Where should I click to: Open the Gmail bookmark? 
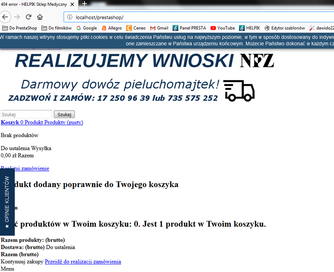pos(159,28)
